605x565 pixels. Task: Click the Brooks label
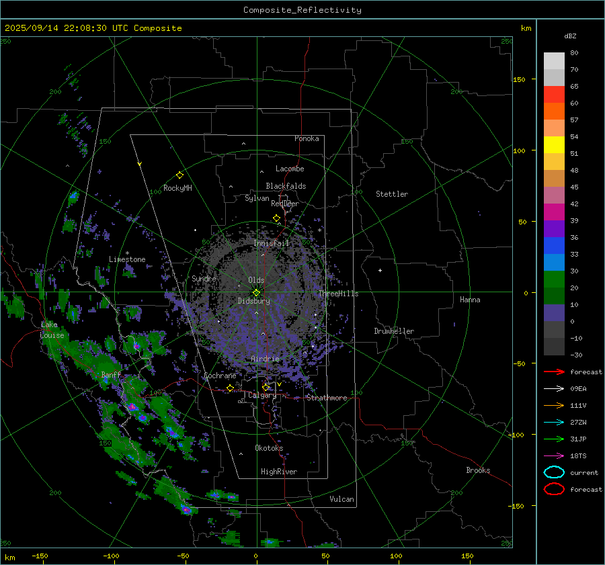click(x=478, y=470)
